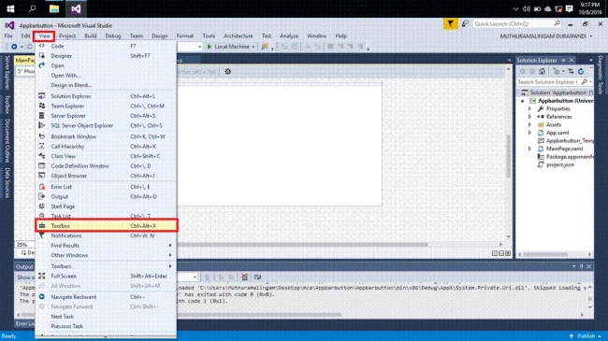Click Solution Explorer sync icon
The height and width of the screenshot is (341, 608).
click(572, 71)
